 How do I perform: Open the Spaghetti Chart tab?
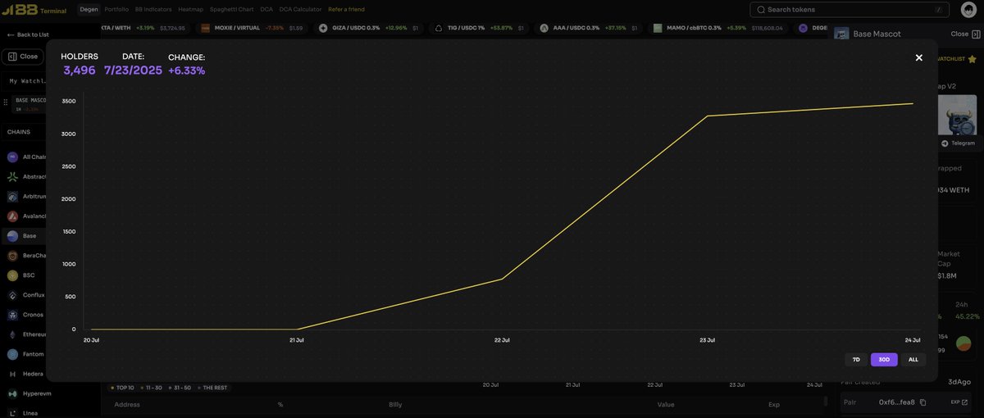coord(231,9)
